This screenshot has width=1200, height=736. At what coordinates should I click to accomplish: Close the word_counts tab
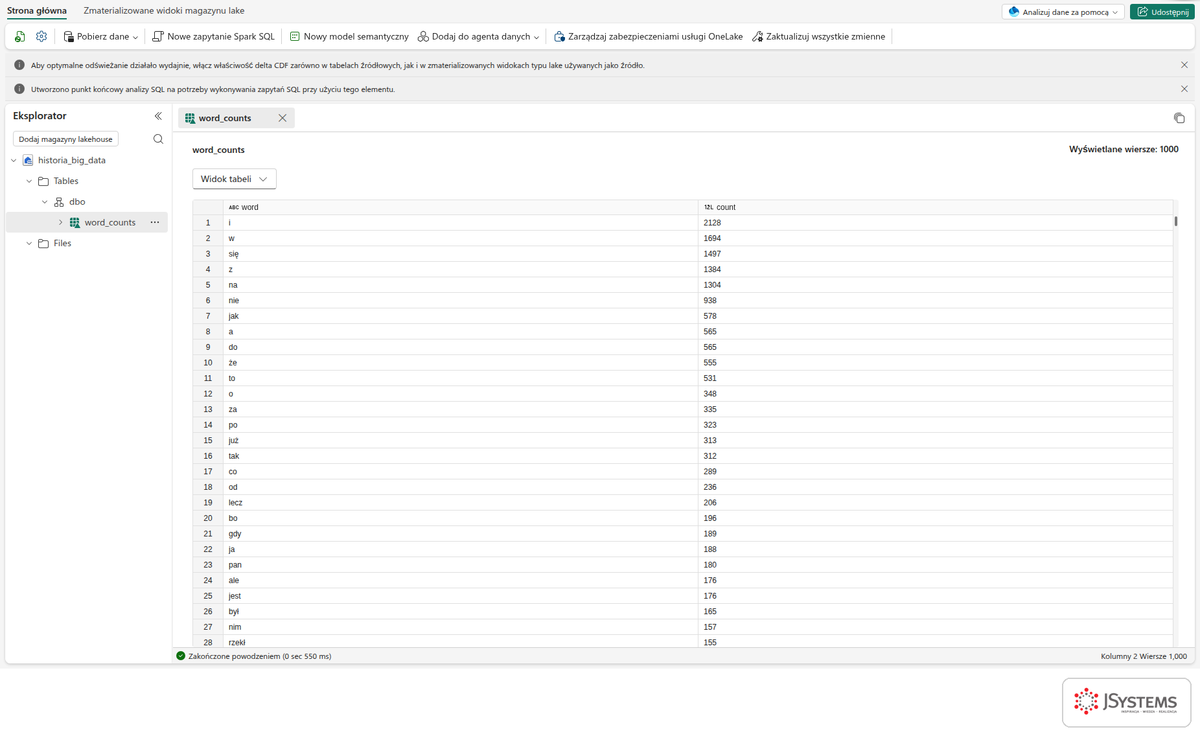[x=283, y=118]
